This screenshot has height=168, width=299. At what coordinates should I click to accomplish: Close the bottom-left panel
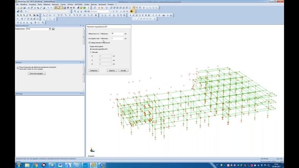(83, 94)
